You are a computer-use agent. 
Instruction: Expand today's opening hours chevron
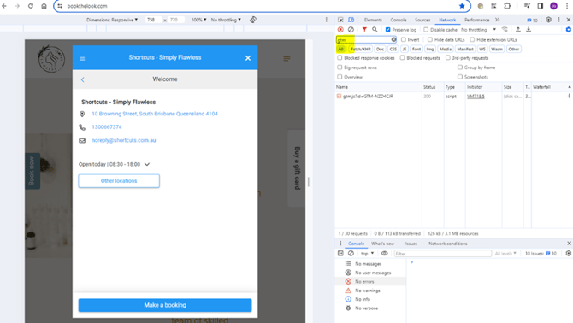(x=147, y=164)
